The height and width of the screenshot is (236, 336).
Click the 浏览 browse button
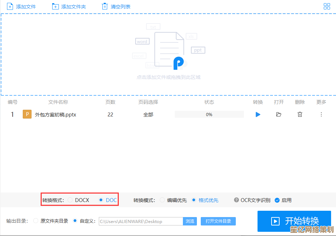(x=190, y=221)
